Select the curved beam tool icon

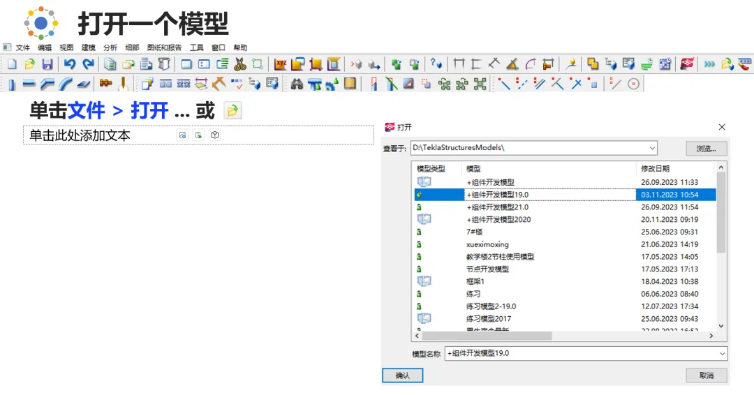66,84
